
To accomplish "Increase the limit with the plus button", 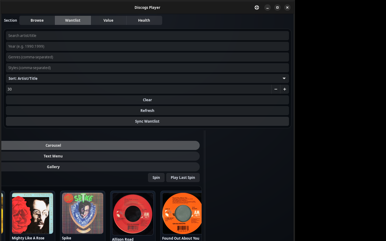I will coord(285,89).
